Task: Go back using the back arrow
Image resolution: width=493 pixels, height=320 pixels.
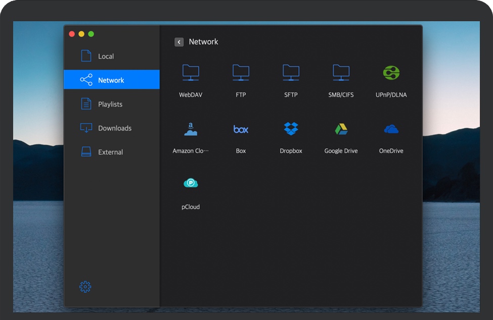Action: (x=179, y=42)
